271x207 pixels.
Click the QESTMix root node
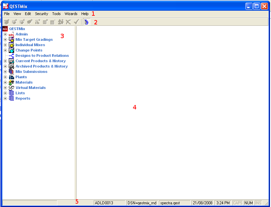[17, 29]
